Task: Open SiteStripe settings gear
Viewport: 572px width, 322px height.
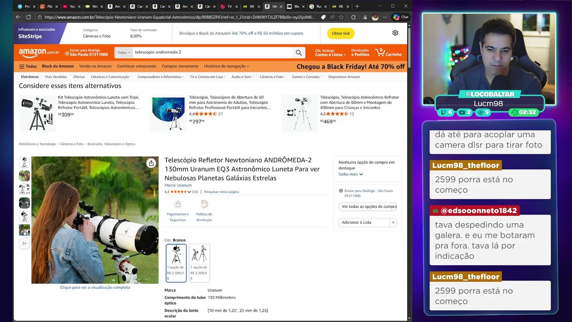Action: point(395,33)
